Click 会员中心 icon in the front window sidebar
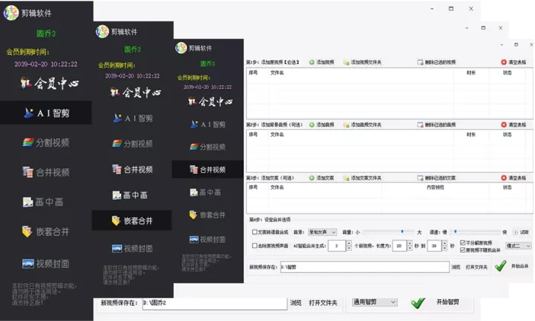Image resolution: width=535 pixels, height=321 pixels. 193,101
